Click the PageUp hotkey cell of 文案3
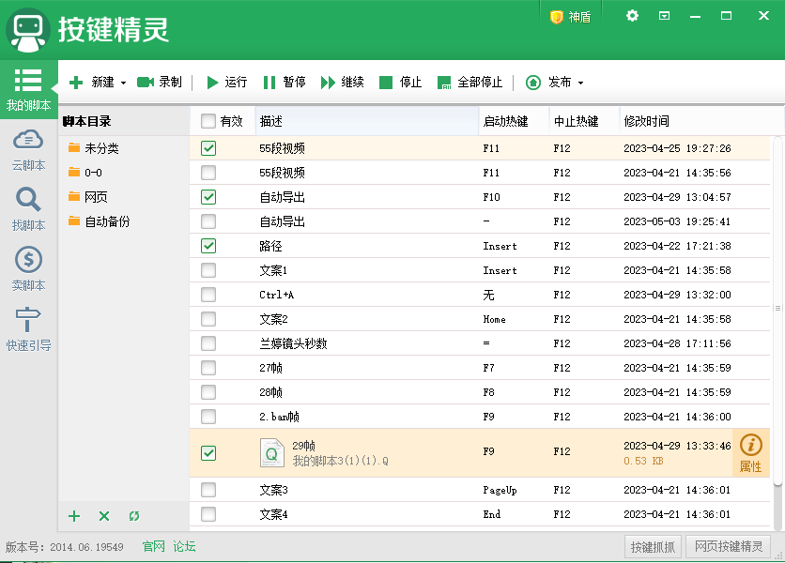Image resolution: width=785 pixels, height=563 pixels. point(500,491)
